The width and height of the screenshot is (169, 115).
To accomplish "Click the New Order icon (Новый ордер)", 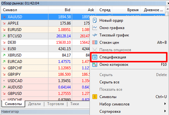I will coord(95,20).
